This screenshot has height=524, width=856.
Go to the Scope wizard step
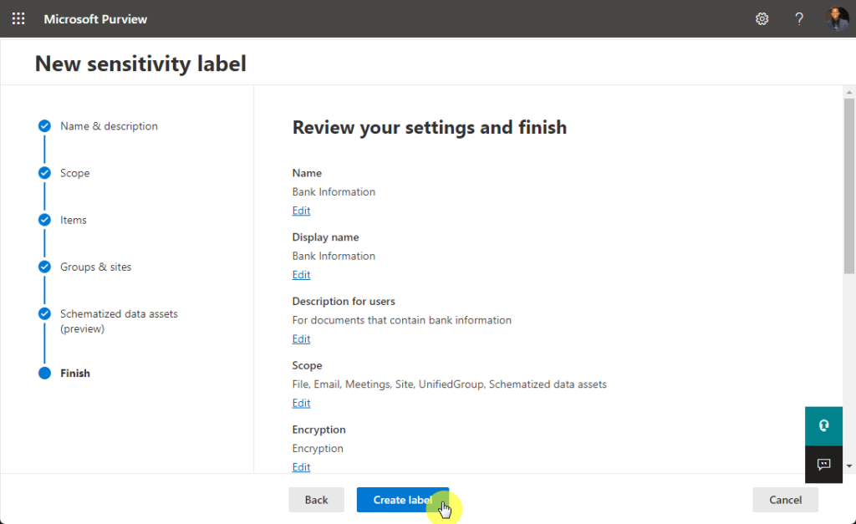[74, 173]
